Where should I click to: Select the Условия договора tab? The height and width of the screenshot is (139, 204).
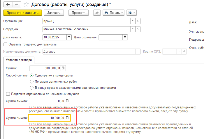click(19, 60)
